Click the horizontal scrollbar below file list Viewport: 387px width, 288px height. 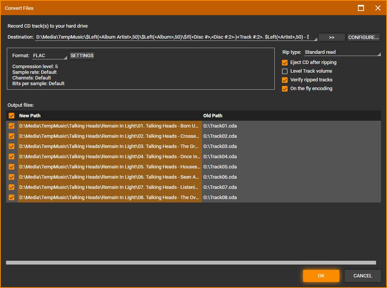(x=191, y=263)
